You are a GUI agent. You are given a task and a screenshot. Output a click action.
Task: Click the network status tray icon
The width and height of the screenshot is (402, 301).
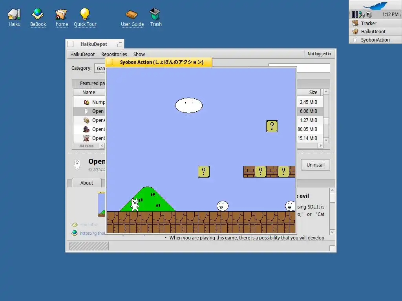tap(362, 15)
